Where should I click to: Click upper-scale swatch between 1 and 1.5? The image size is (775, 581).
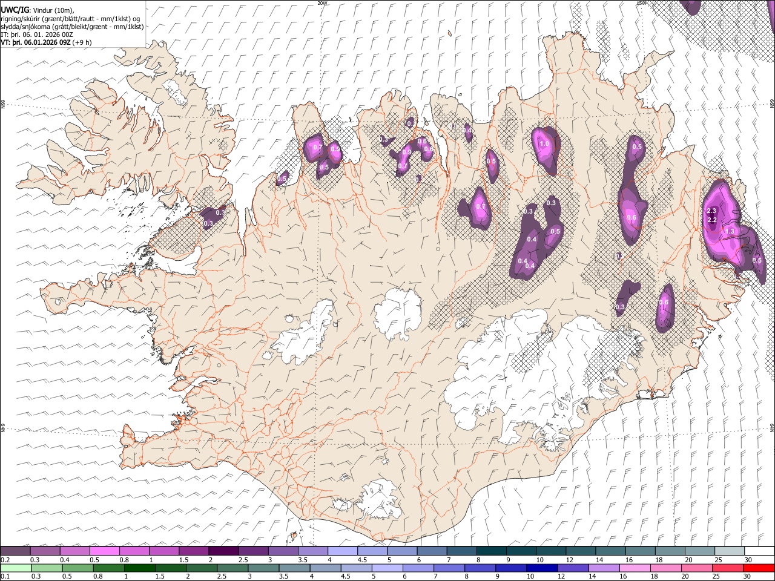[x=163, y=551]
